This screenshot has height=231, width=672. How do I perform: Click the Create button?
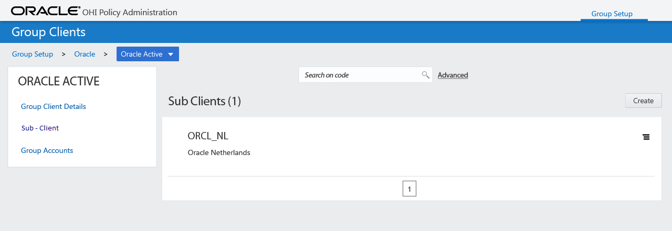click(643, 101)
